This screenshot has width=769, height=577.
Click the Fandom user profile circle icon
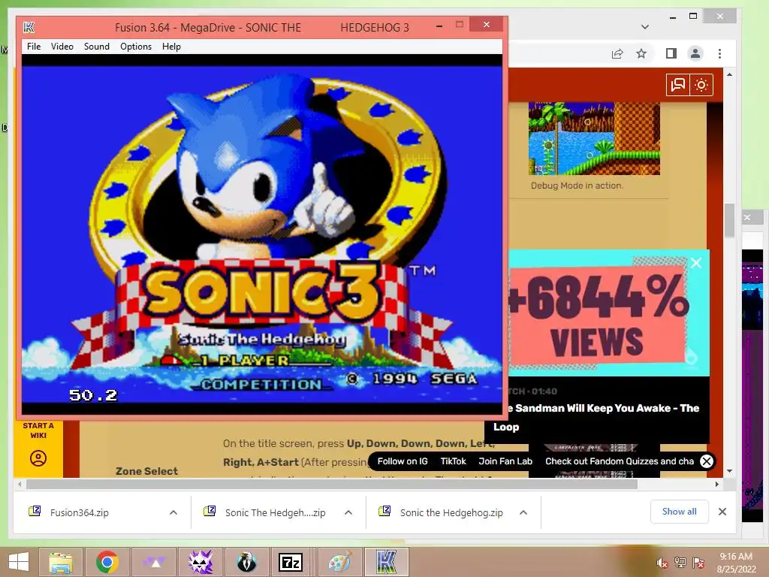pos(38,458)
